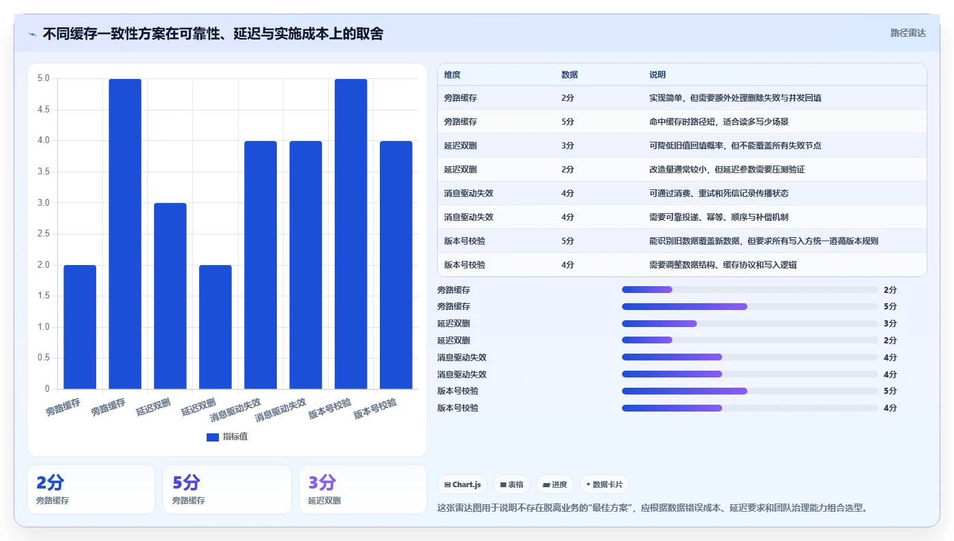This screenshot has width=954, height=541.
Task: Open the 2分 旁路缓存 data card
Action: pyautogui.click(x=91, y=489)
